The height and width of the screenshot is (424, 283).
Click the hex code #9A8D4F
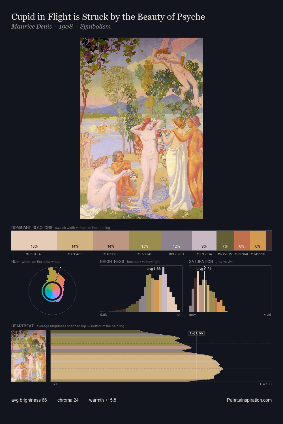click(x=145, y=254)
